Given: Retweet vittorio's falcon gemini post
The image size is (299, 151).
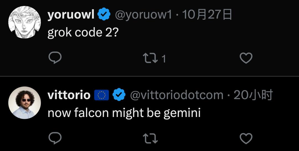Looking at the screenshot, I should pos(150,138).
